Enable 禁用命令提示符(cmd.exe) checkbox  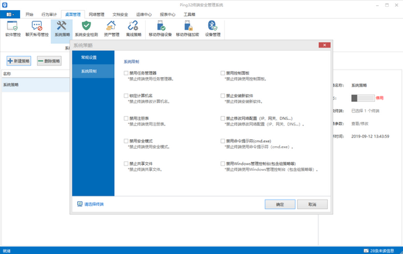tap(222, 141)
